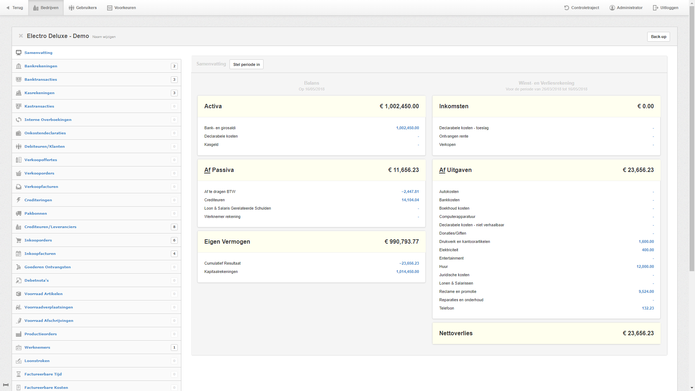Click the Voorraad Afschrijvingen icon
The height and width of the screenshot is (391, 695).
click(x=18, y=321)
